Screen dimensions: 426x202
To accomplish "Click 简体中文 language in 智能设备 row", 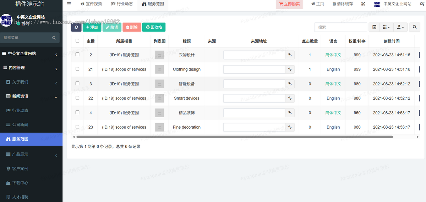I will [x=333, y=84].
